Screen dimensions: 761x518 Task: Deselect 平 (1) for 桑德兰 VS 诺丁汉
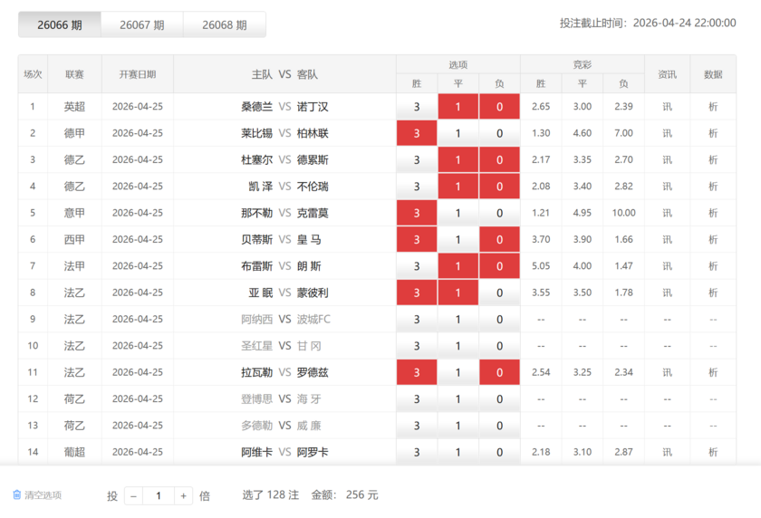[458, 107]
